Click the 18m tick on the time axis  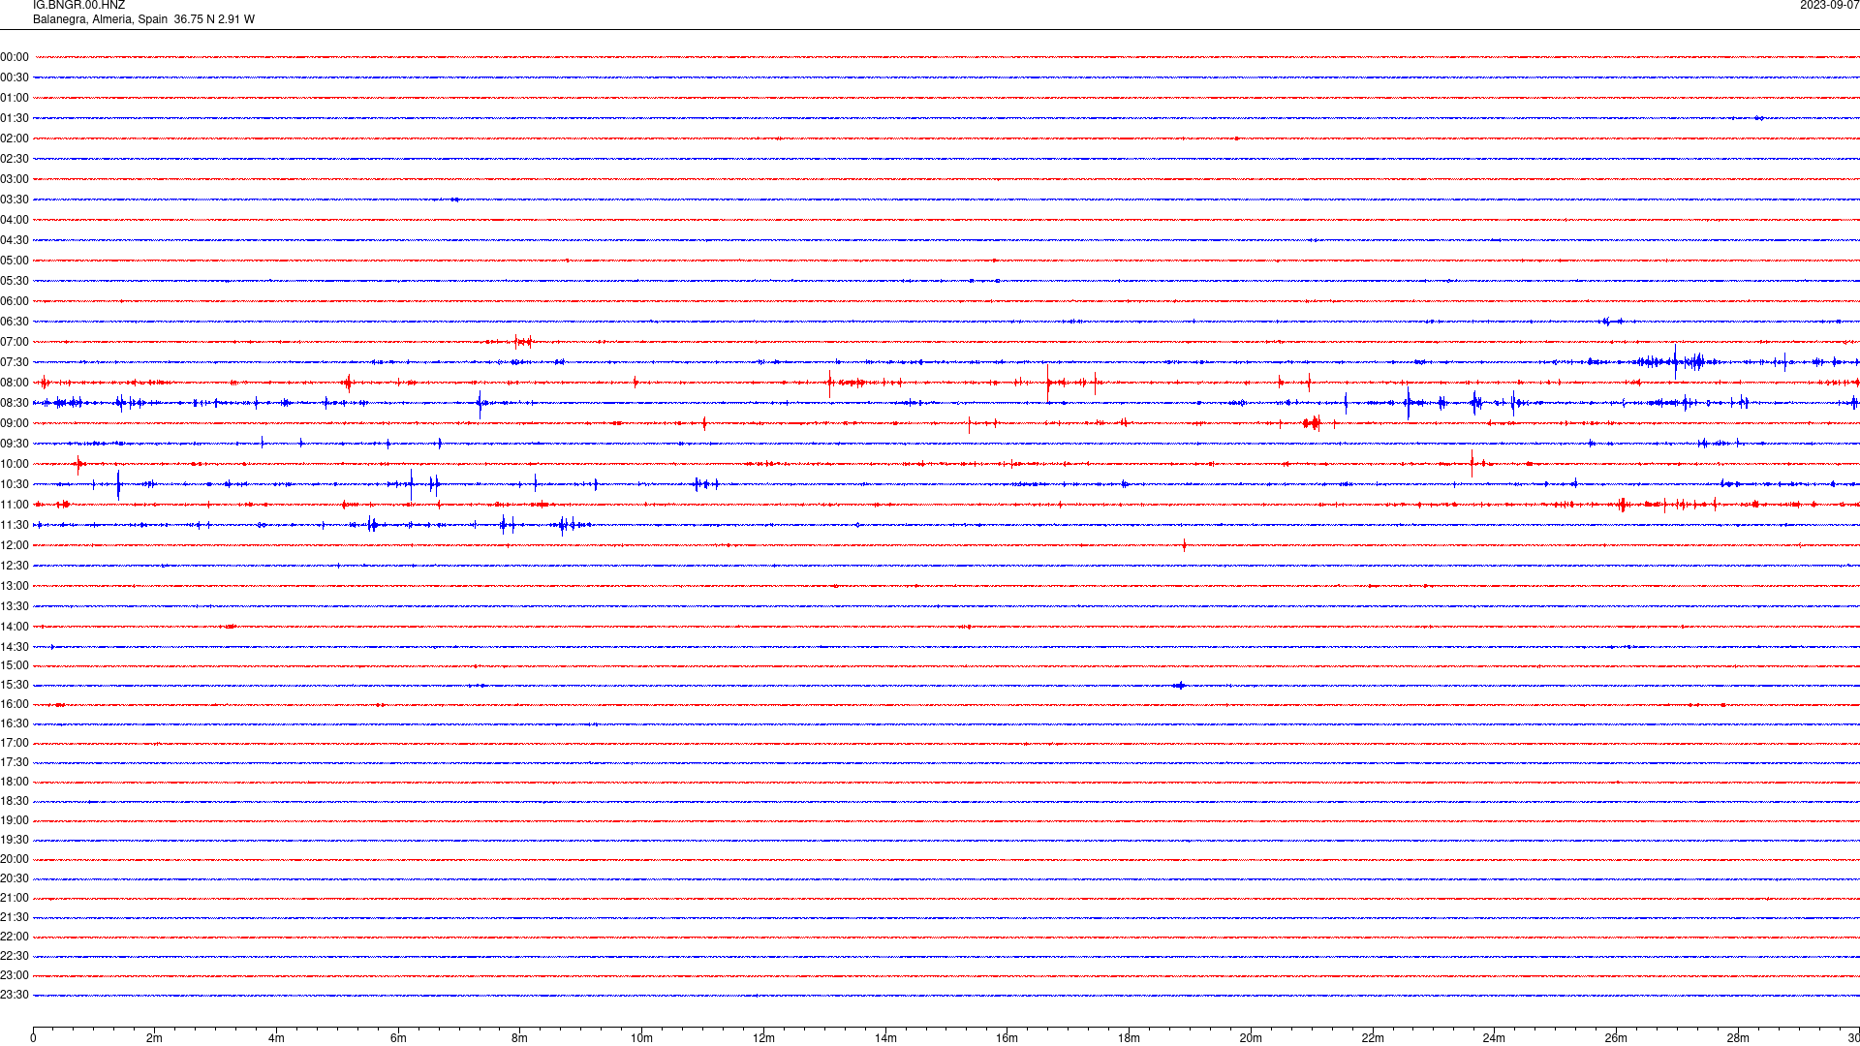pyautogui.click(x=1129, y=1038)
